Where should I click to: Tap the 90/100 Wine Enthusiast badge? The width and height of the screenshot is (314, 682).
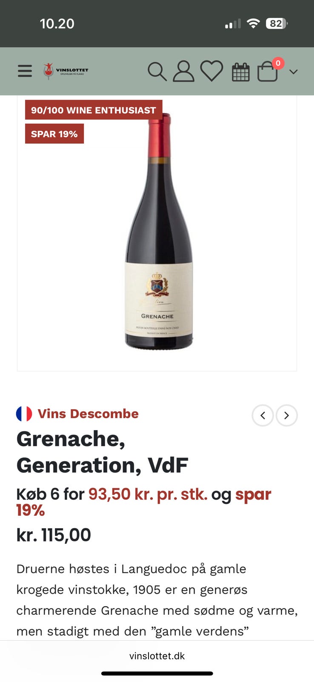94,110
